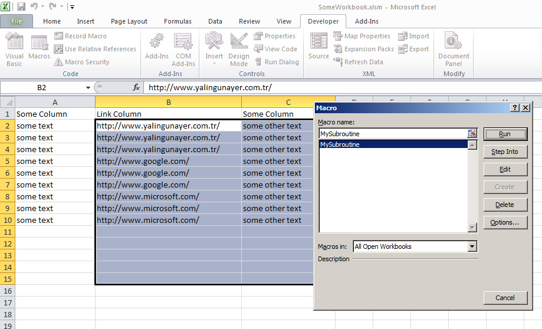The width and height of the screenshot is (542, 329).
Task: Click View Code
Action: tap(275, 49)
